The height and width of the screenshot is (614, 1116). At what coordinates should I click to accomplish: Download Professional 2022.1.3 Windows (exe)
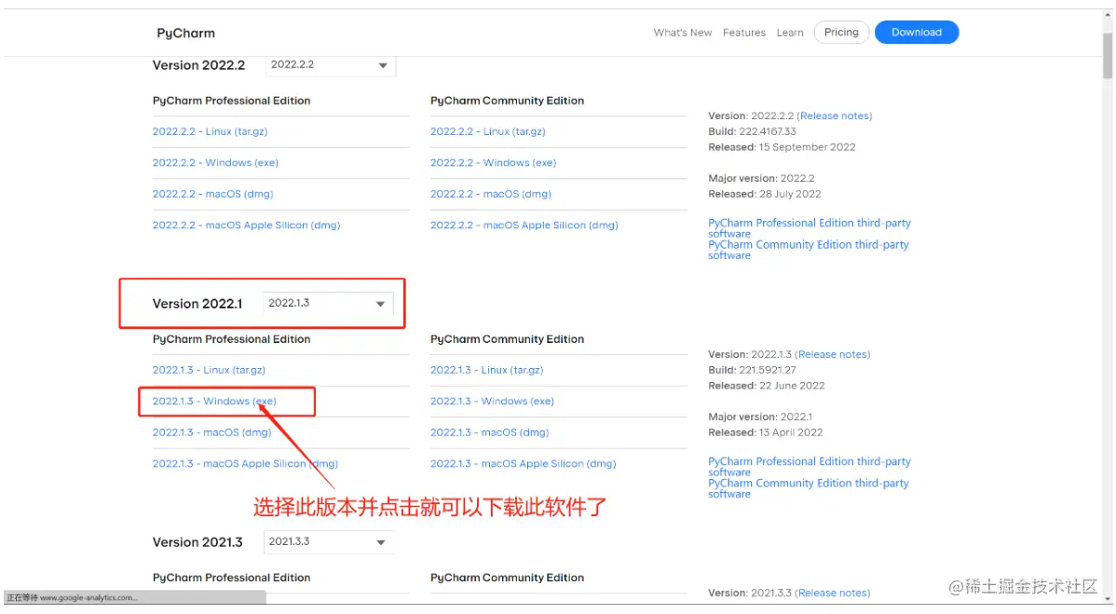click(x=214, y=402)
